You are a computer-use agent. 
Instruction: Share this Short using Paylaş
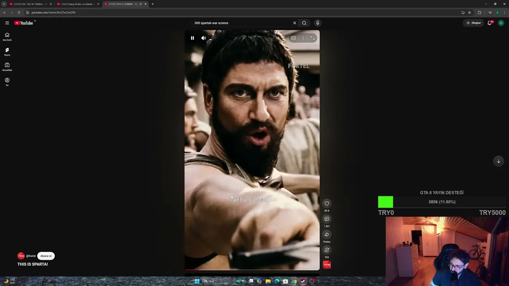pos(327,234)
